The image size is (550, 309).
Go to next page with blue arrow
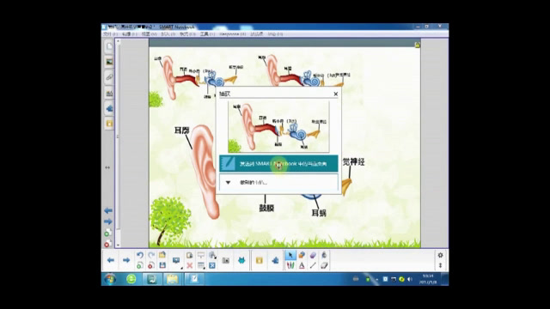point(126,260)
